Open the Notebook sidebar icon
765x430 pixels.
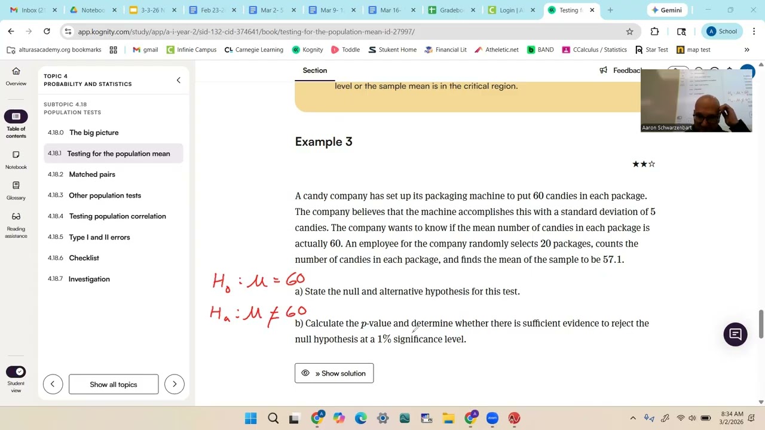(x=16, y=160)
